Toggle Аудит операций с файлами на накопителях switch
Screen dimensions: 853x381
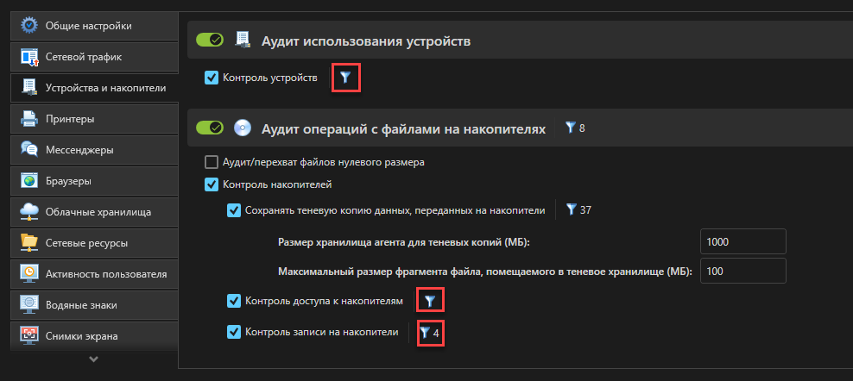(210, 128)
